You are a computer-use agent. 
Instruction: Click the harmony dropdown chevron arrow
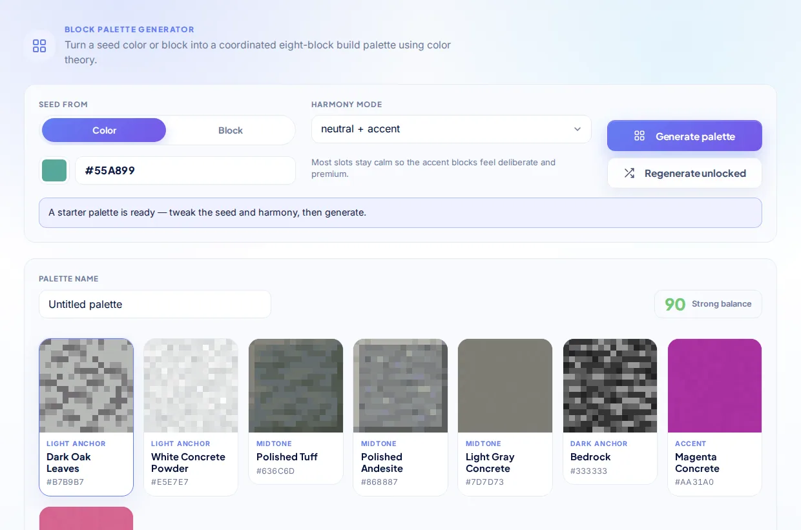[x=577, y=129]
